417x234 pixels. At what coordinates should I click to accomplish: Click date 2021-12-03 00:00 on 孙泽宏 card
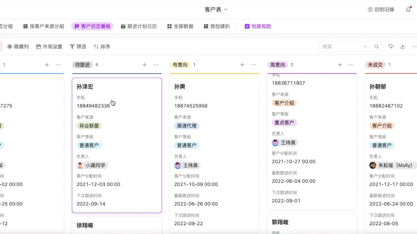coord(98,184)
